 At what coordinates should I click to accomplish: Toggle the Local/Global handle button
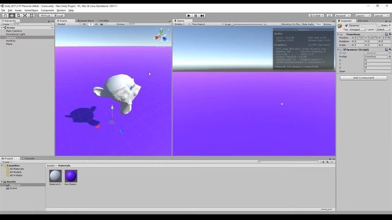coord(58,15)
